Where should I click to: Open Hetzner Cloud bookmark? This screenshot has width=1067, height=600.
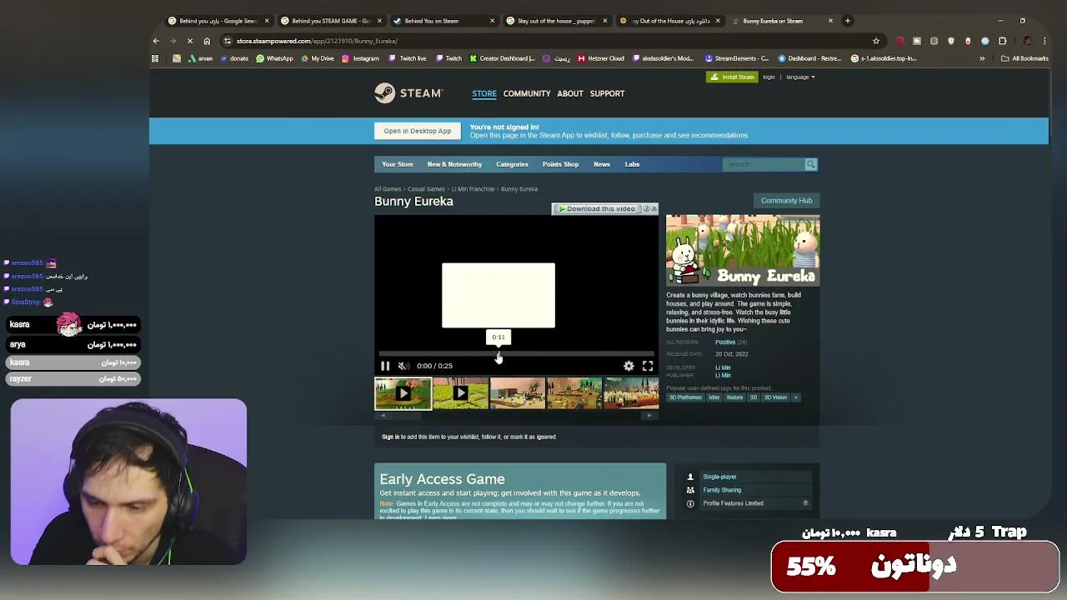click(x=601, y=58)
